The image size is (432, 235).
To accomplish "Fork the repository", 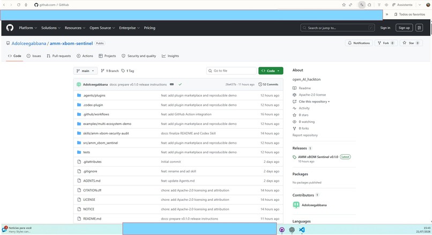I will 386,43.
